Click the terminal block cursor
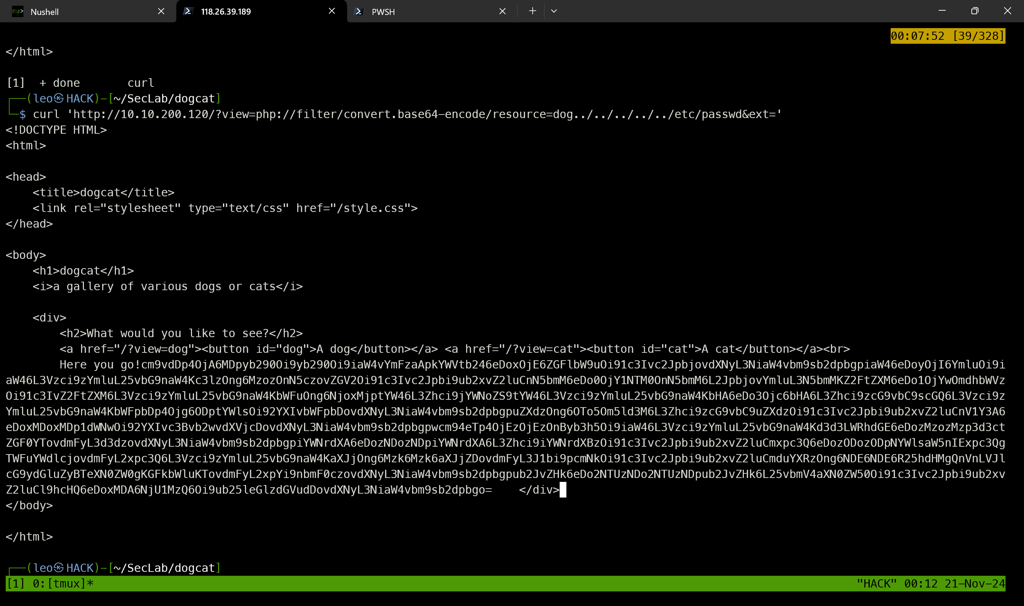The height and width of the screenshot is (606, 1024). click(563, 490)
